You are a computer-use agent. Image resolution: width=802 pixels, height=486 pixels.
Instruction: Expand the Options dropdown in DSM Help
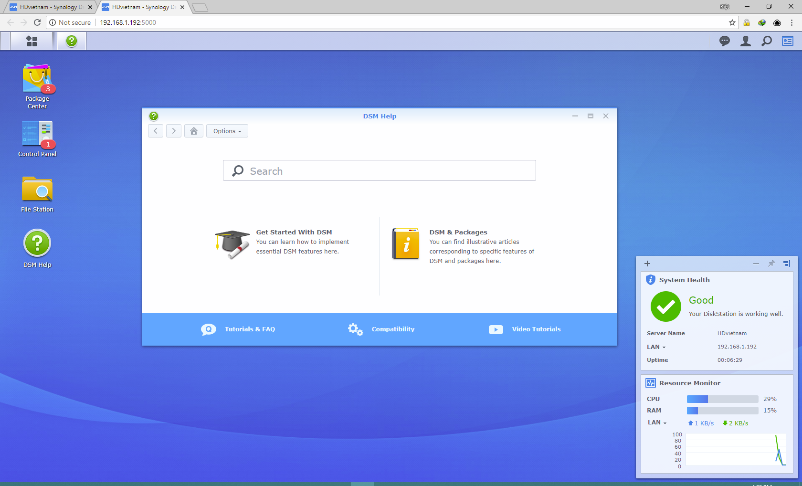[x=227, y=131]
